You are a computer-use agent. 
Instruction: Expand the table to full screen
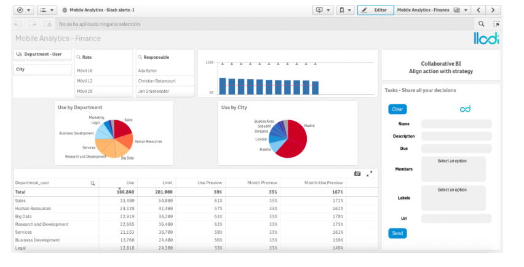369,174
